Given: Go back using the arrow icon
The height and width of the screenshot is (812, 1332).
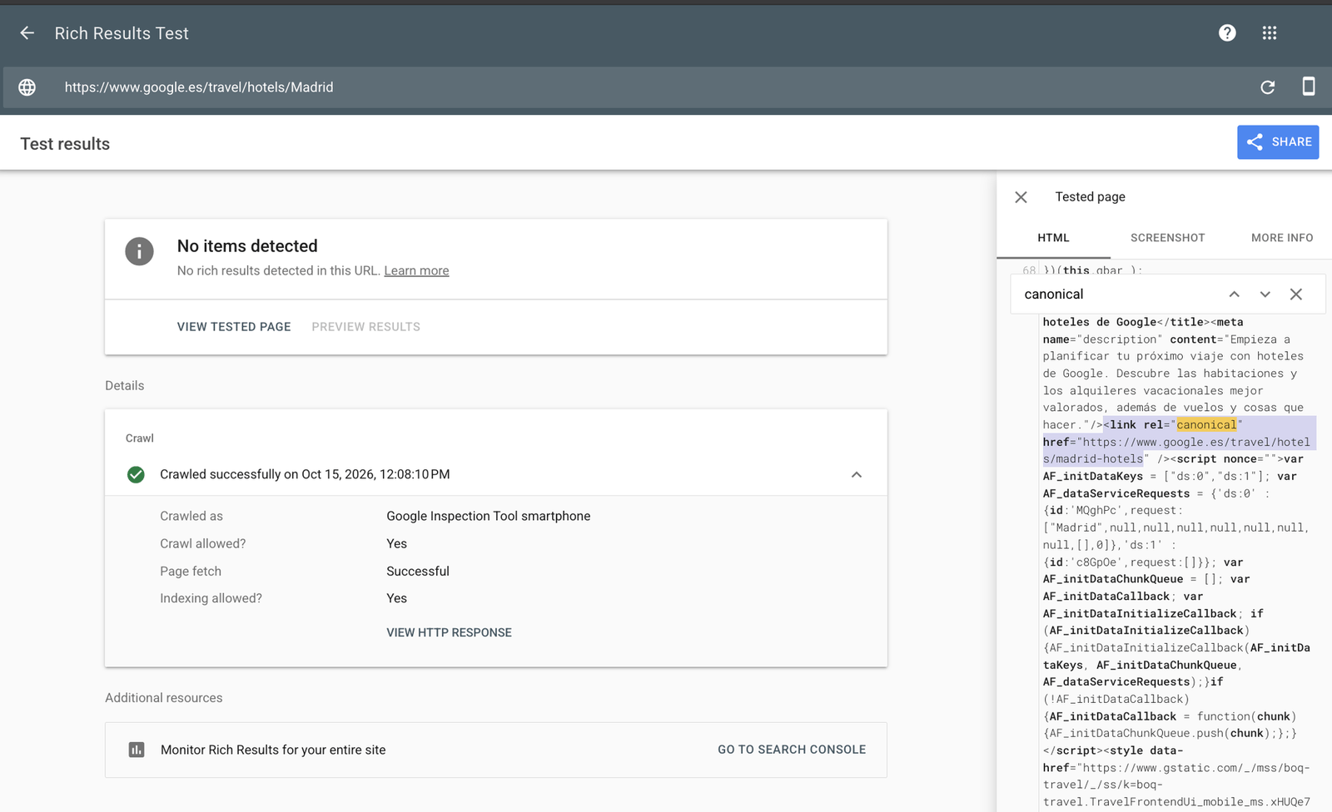Looking at the screenshot, I should click(27, 33).
